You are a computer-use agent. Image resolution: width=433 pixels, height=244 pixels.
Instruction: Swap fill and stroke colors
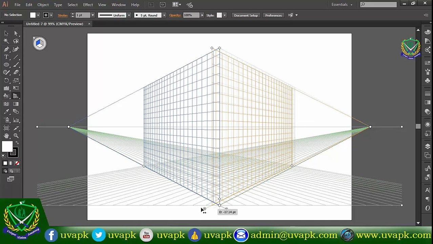coord(17,143)
